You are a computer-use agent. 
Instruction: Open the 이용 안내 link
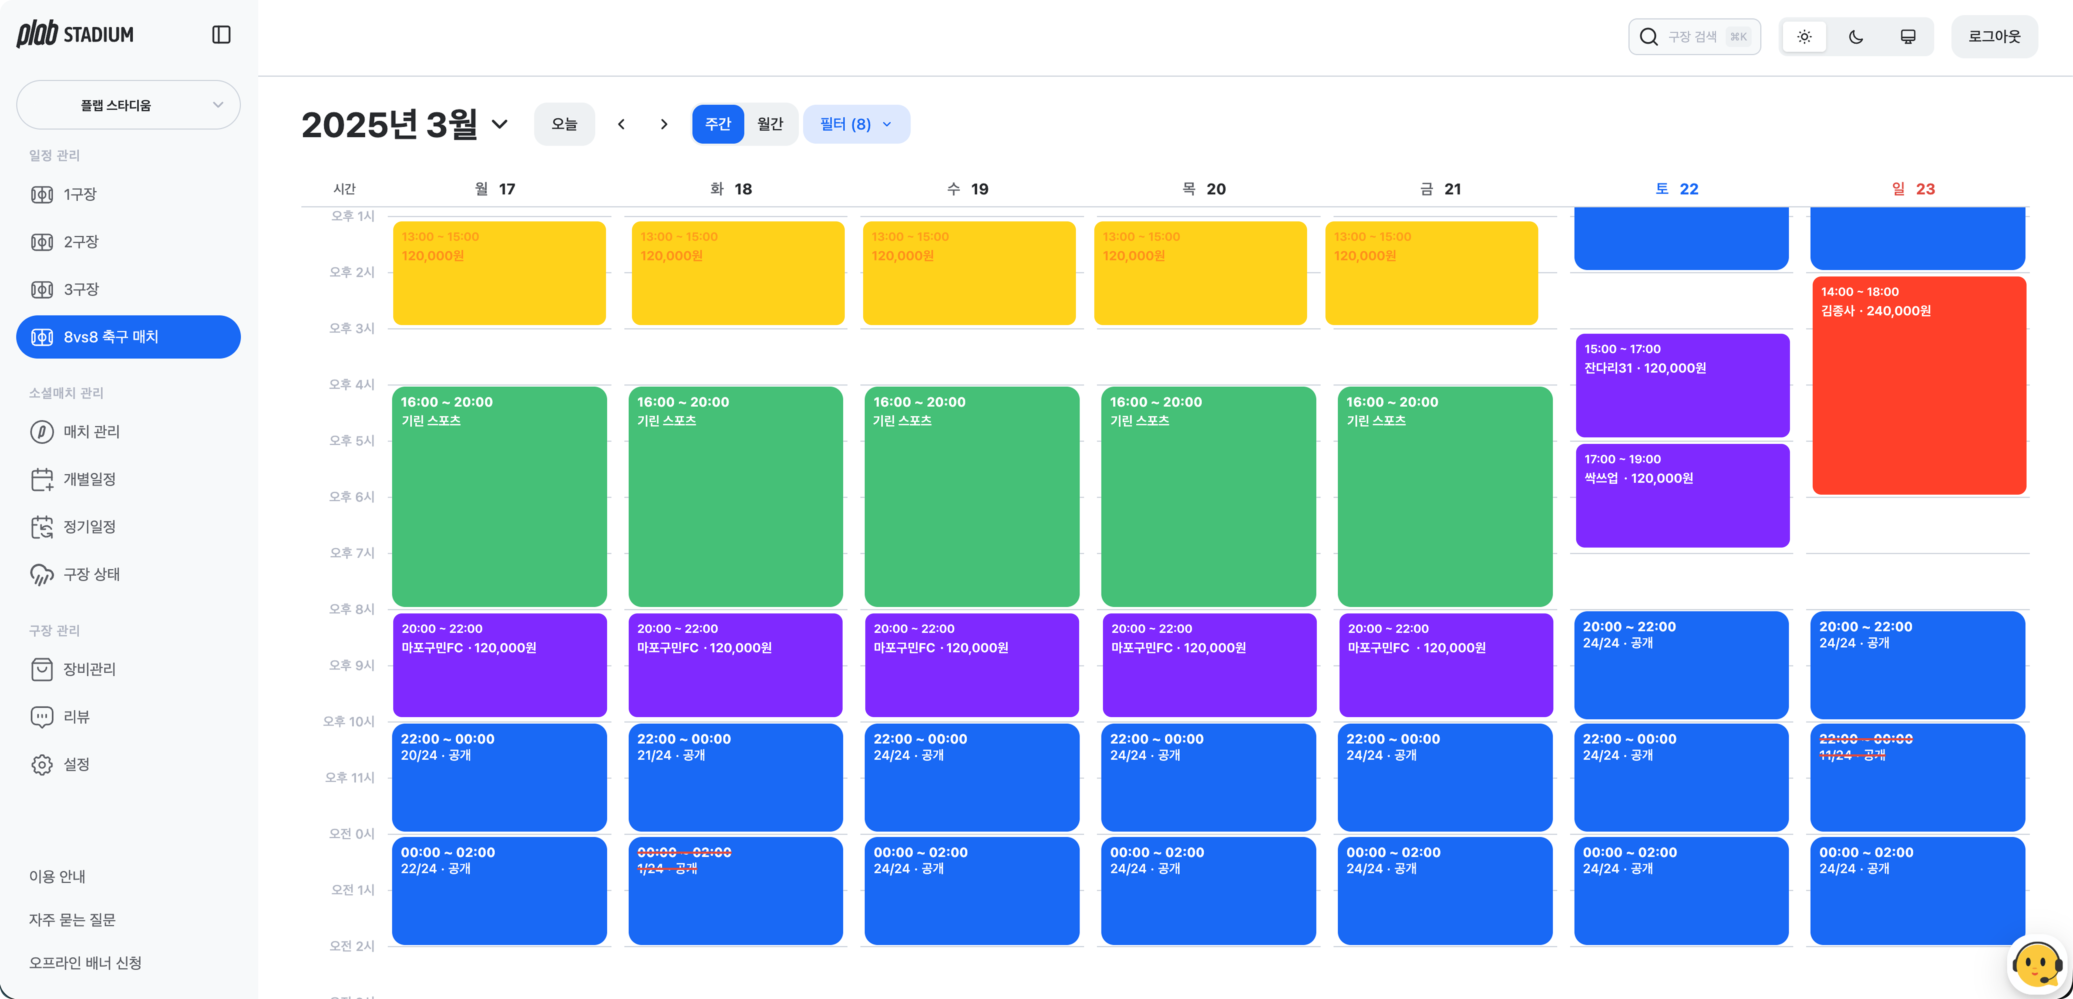click(x=57, y=877)
